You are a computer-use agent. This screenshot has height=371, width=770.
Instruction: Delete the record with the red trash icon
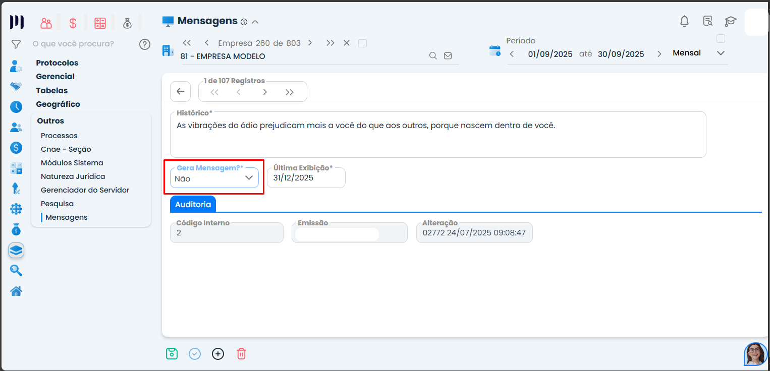pos(241,354)
